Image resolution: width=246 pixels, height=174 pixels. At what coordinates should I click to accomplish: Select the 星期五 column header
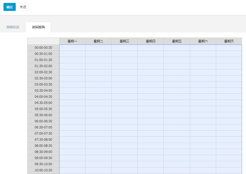pos(177,41)
